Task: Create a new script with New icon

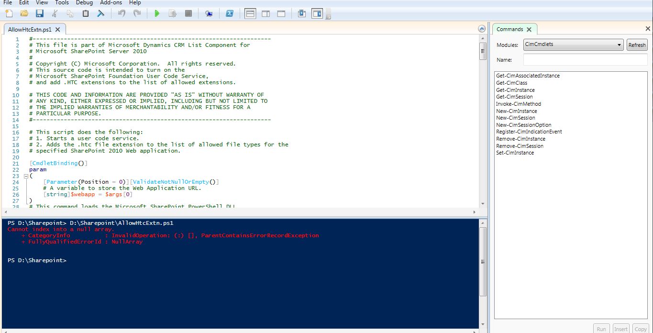Action: click(8, 13)
